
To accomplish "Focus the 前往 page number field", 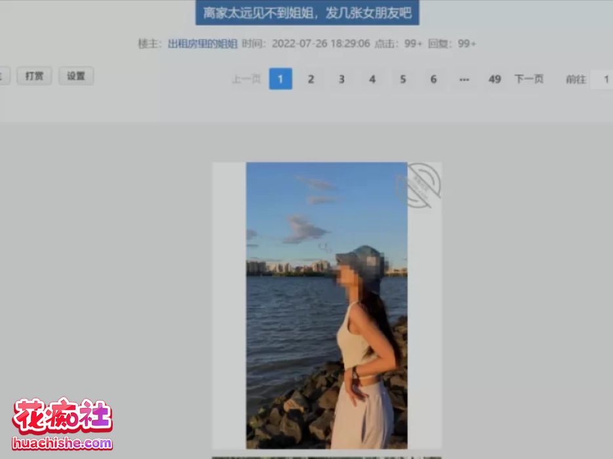I will click(x=602, y=79).
